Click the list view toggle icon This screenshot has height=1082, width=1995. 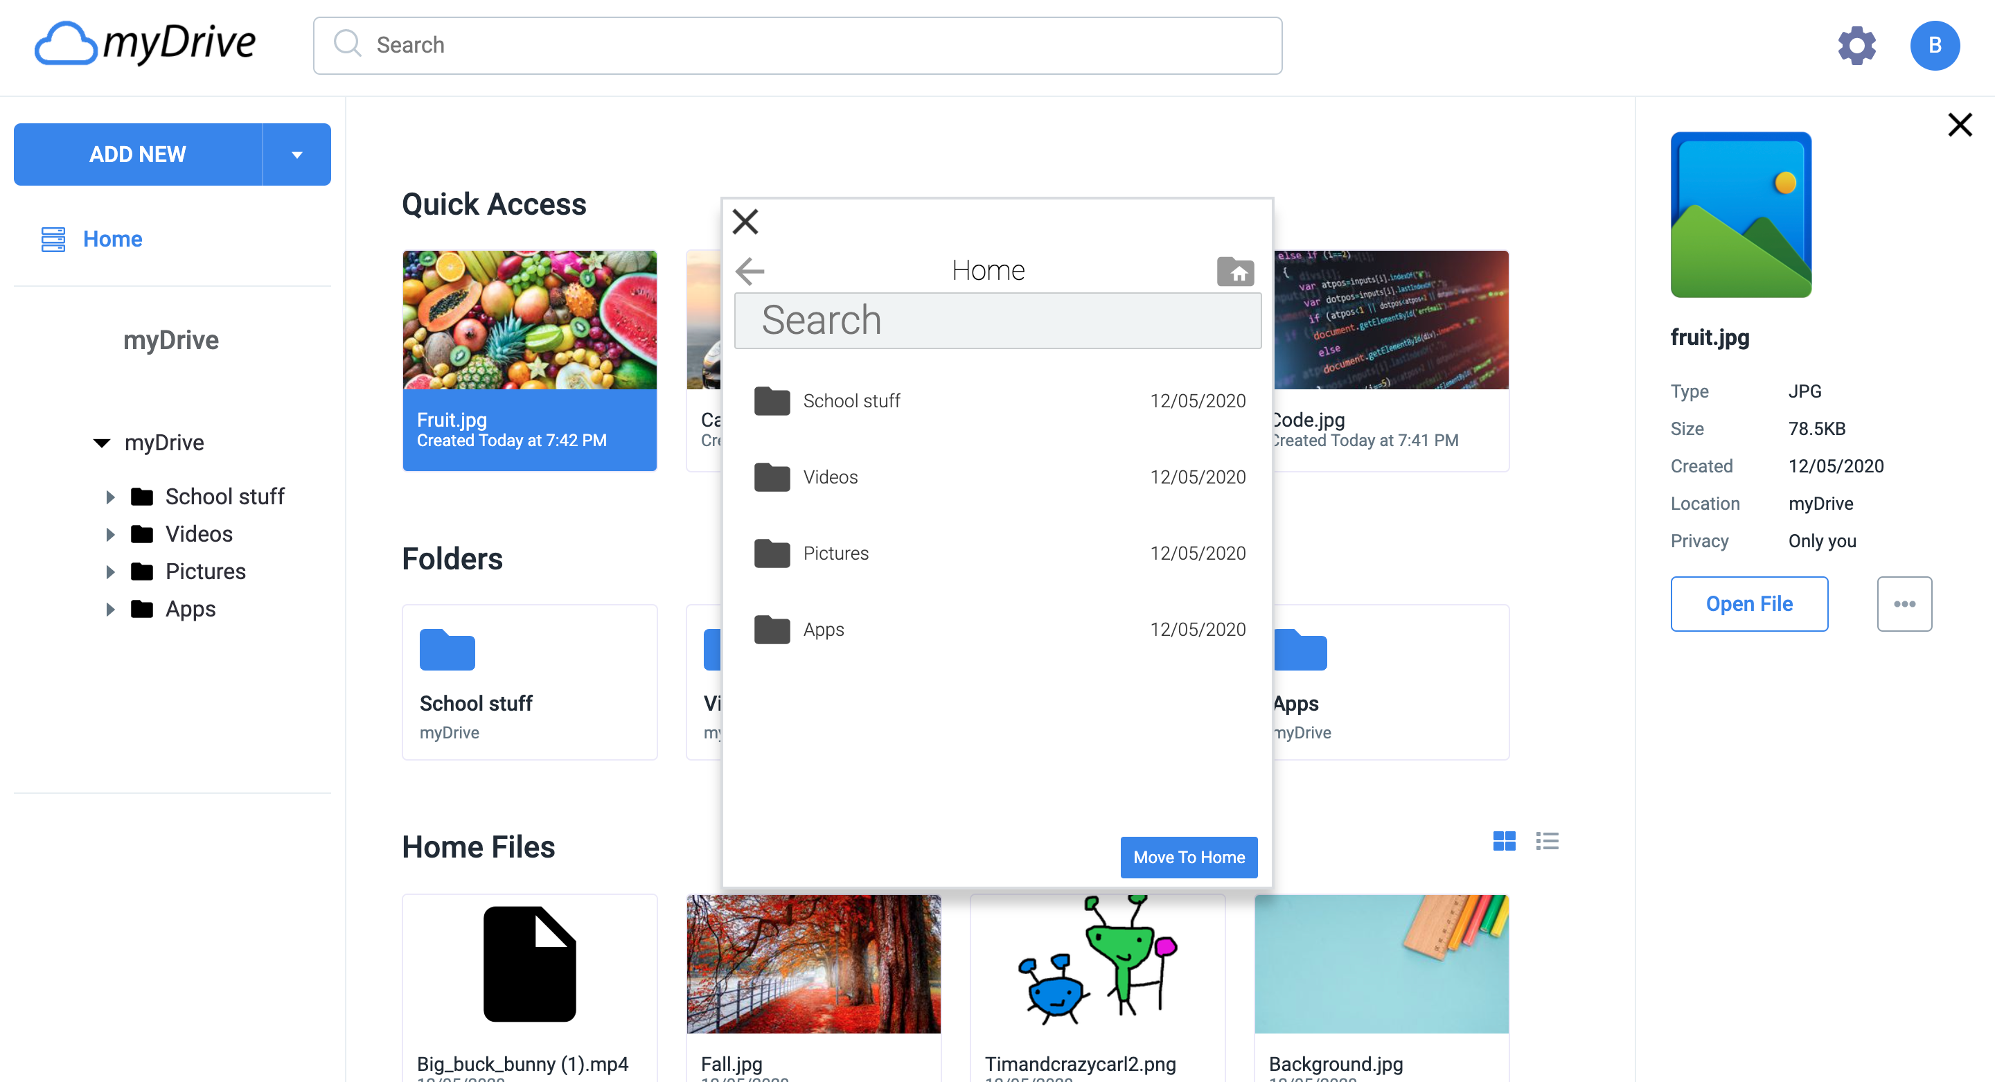(x=1548, y=840)
